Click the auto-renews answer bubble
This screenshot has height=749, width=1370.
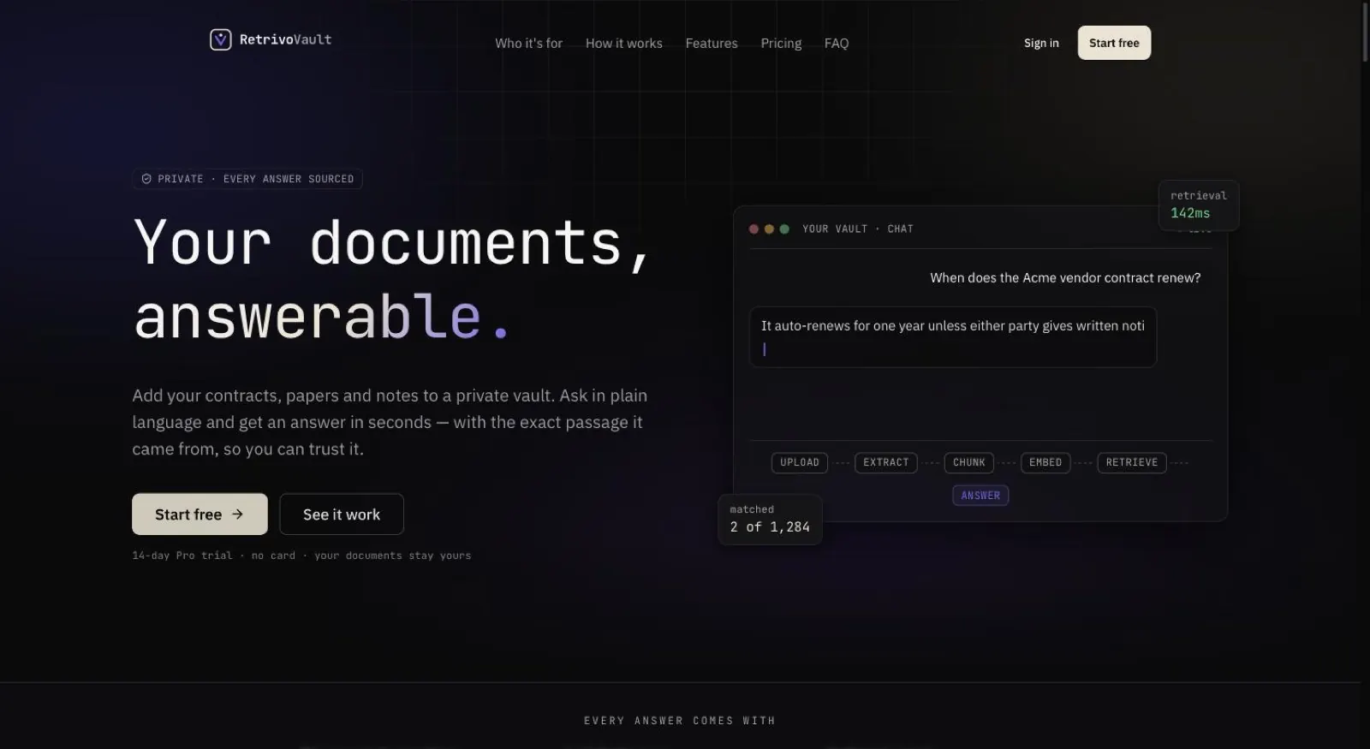point(953,337)
